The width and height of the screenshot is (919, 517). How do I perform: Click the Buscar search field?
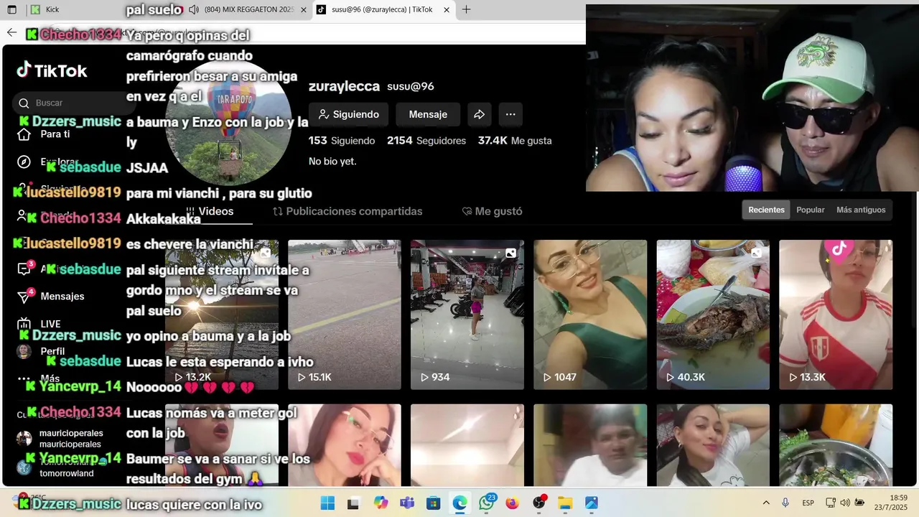(75, 103)
